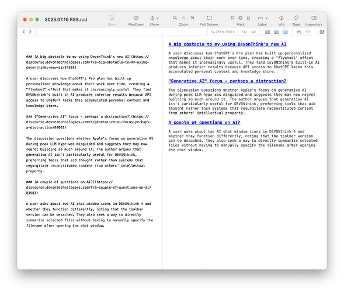
Task: Click the dimmed text format icon
Action: pyautogui.click(x=308, y=32)
